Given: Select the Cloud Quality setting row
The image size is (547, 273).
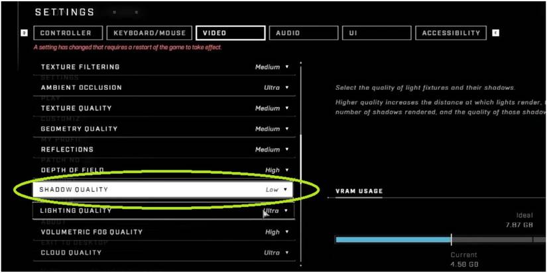Looking at the screenshot, I should 162,253.
